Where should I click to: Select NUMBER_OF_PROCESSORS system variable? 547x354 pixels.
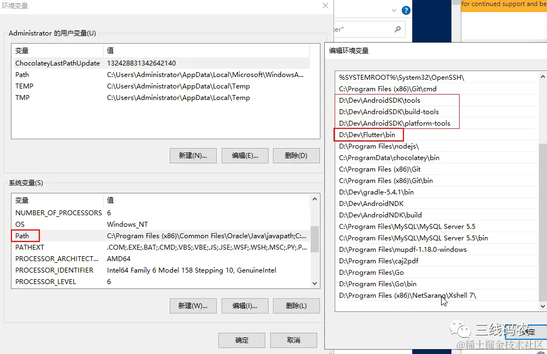coord(160,213)
